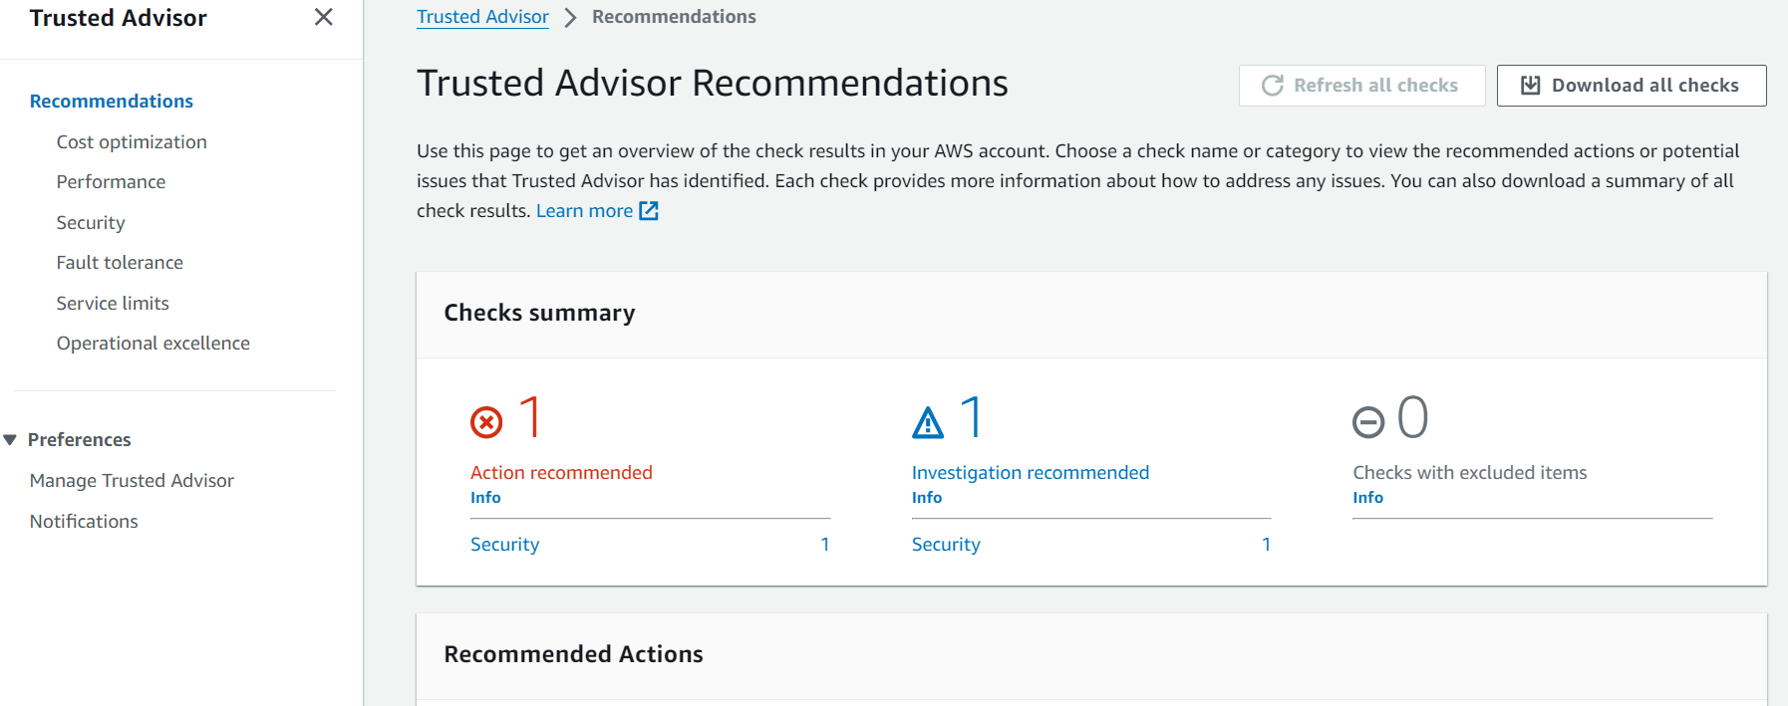Click the external link icon beside Learn more
The height and width of the screenshot is (706, 1788).
click(649, 211)
